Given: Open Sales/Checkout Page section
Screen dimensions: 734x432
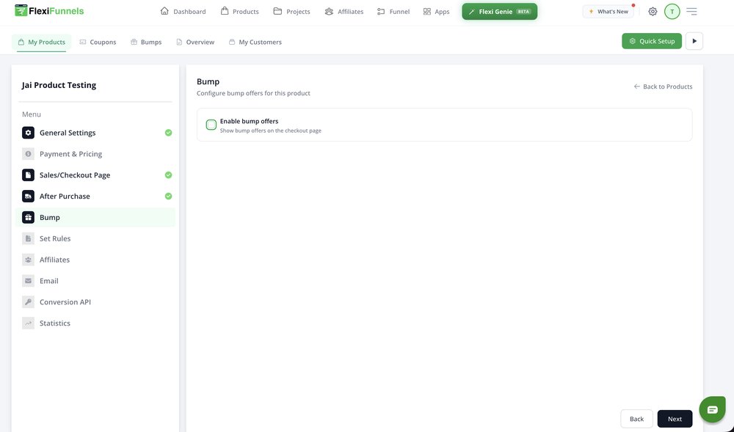Looking at the screenshot, I should [x=95, y=175].
